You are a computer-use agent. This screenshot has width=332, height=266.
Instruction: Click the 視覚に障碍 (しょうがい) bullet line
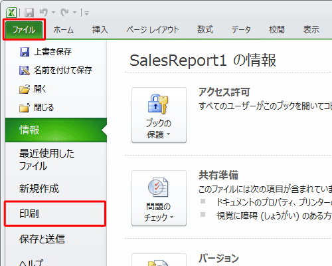point(274,215)
